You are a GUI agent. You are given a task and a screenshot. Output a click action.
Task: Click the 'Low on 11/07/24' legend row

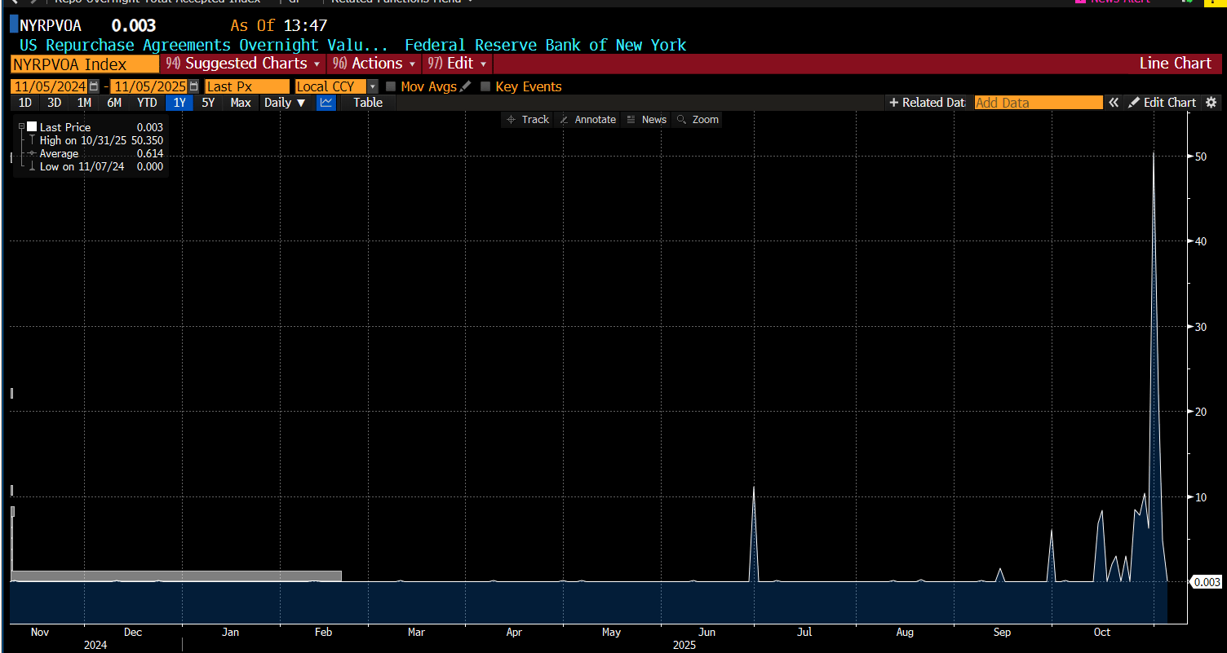[95, 166]
